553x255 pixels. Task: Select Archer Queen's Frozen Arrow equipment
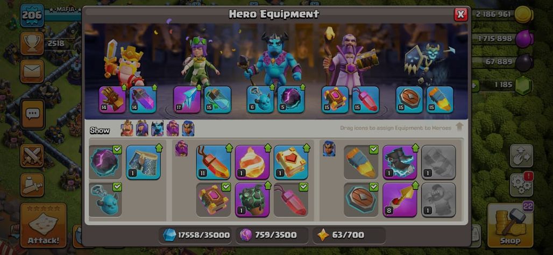pos(187,100)
